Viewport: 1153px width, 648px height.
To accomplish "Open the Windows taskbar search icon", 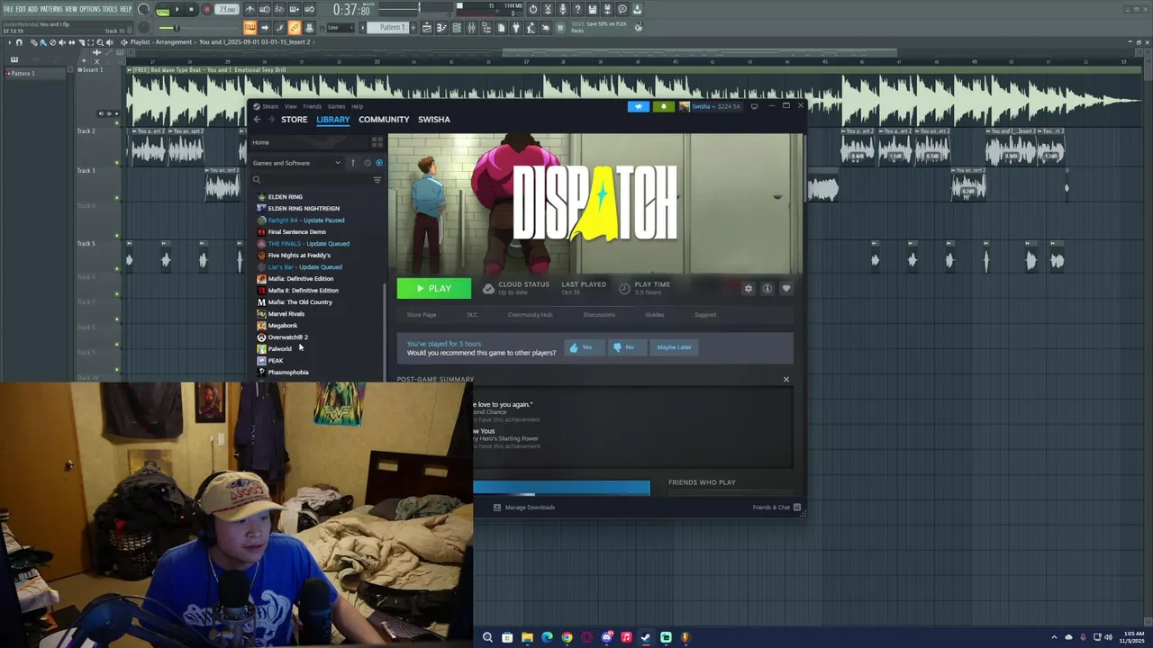I will click(x=487, y=637).
